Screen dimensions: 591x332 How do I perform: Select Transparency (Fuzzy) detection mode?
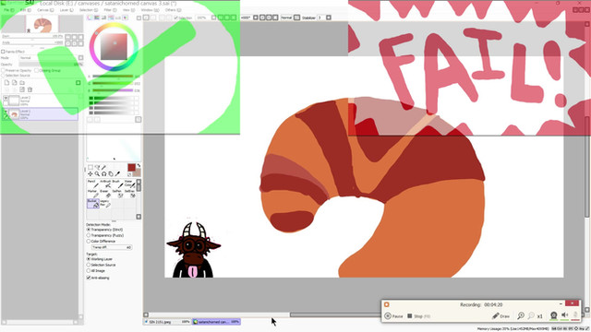point(105,235)
